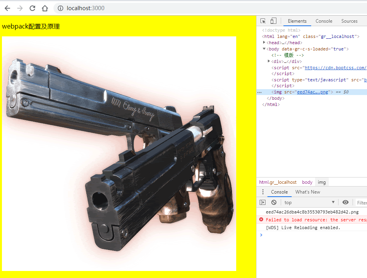Screen dimensions: 367x278
Task: Select the doctype html line
Action: tap(281, 30)
